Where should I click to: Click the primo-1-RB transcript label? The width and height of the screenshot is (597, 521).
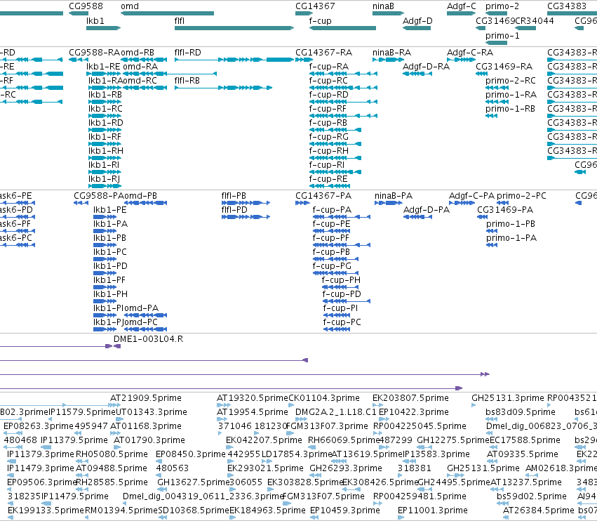pos(510,109)
